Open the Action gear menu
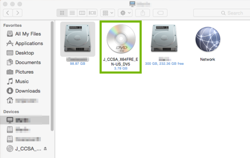Image resolution: width=250 pixels, height=158 pixels. click(x=125, y=13)
